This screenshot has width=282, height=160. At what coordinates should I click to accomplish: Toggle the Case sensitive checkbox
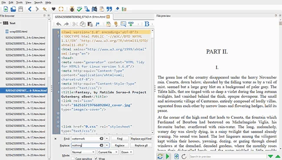point(73,159)
